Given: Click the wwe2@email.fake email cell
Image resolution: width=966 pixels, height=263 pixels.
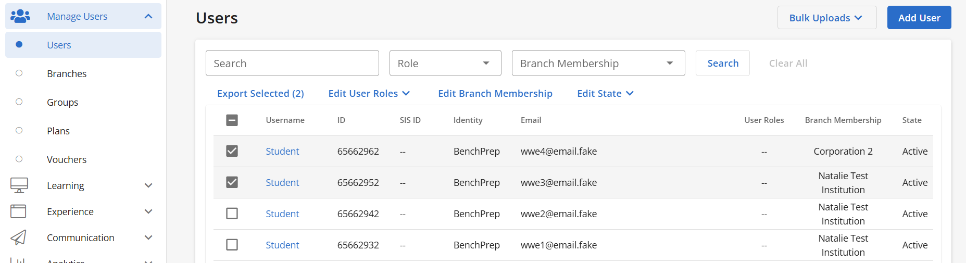Looking at the screenshot, I should (559, 214).
